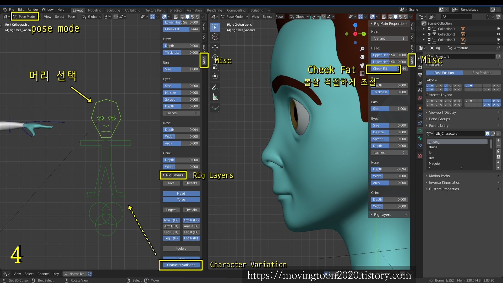The width and height of the screenshot is (503, 283).
Task: Uncheck the Collection 3 checkbox
Action: click(429, 40)
